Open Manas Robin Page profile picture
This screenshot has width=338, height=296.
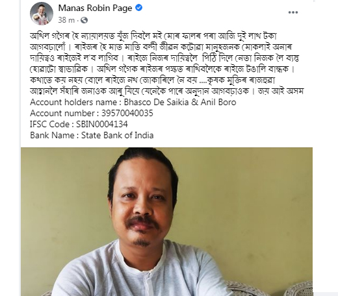click(42, 14)
